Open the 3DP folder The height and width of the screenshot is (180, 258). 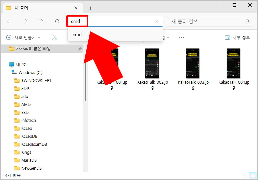tap(22, 89)
